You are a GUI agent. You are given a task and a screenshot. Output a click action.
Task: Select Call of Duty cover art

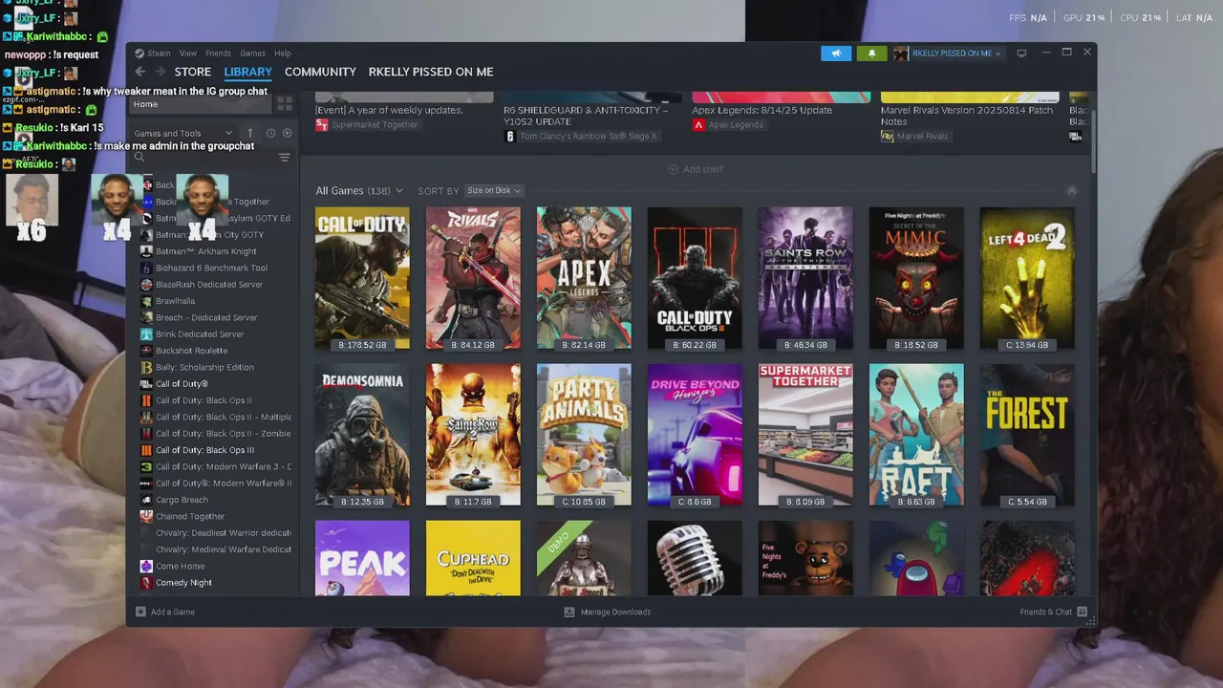362,278
